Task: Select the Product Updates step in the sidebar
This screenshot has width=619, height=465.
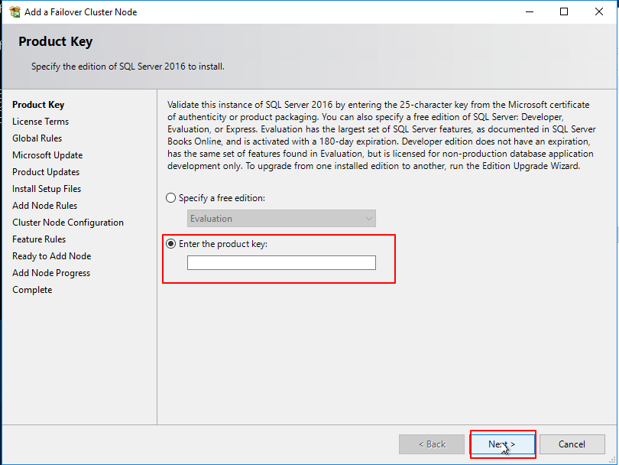Action: click(x=46, y=172)
